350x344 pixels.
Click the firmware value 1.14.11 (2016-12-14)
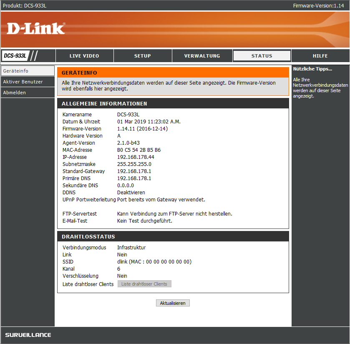[142, 129]
